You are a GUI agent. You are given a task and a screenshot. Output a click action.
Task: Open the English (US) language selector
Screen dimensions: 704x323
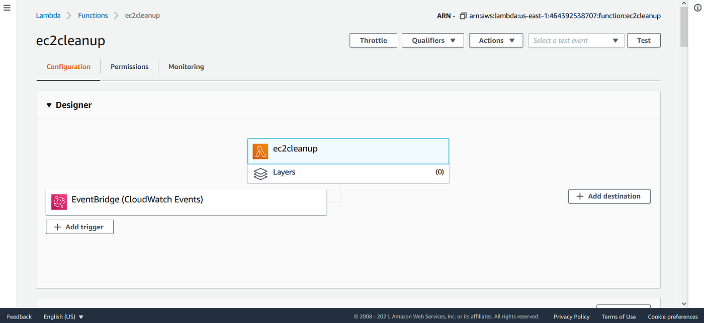click(x=63, y=316)
